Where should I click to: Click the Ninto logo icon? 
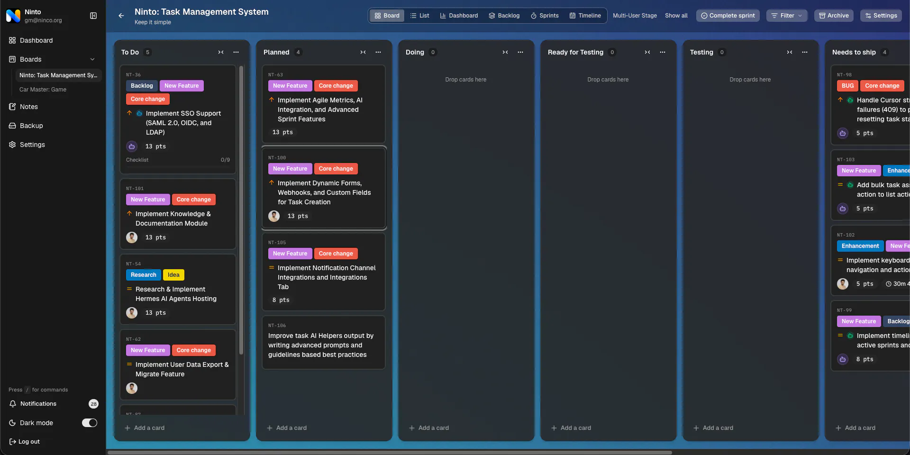[x=13, y=16]
